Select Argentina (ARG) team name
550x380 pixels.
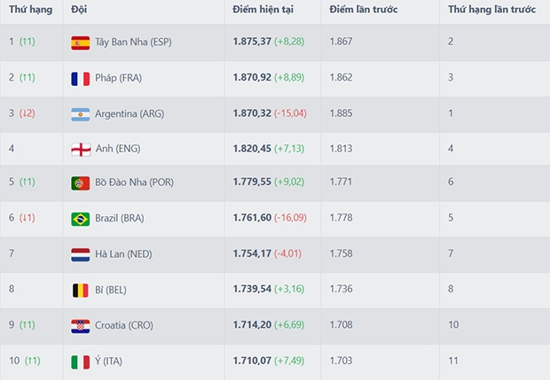pos(130,113)
